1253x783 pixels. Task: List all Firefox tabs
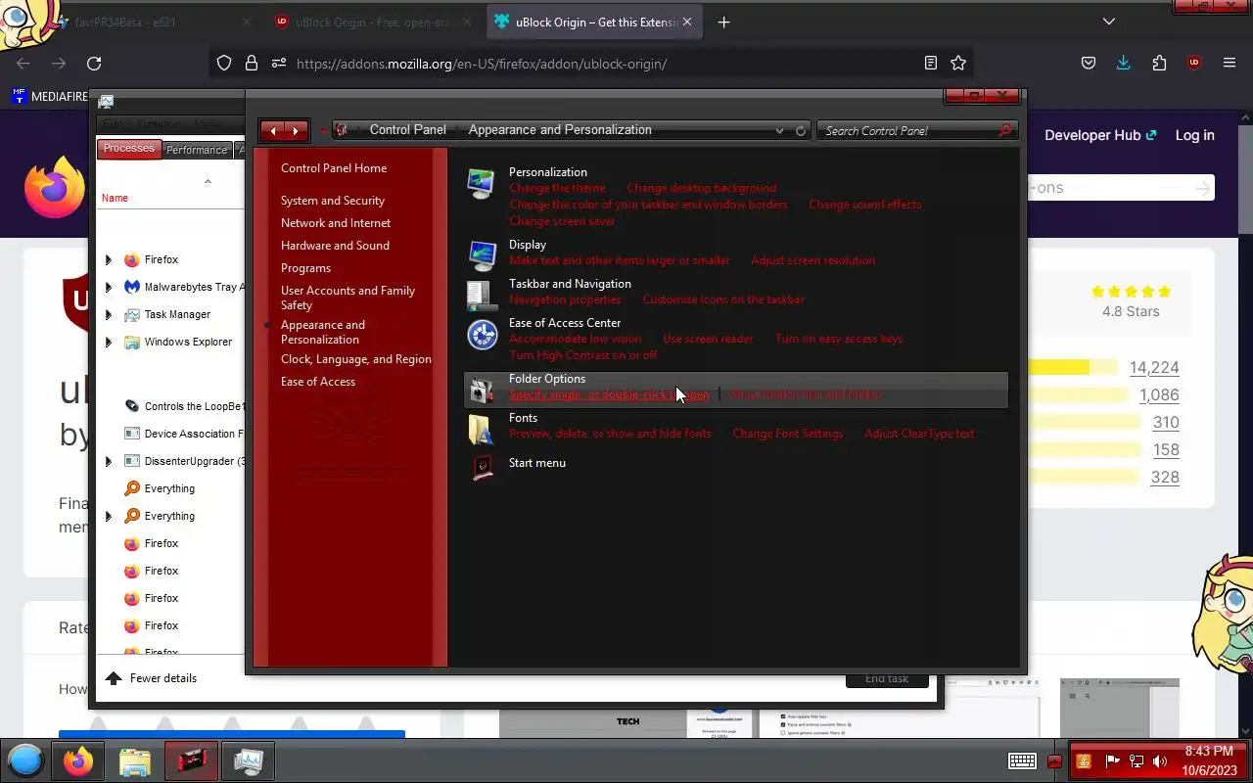1109,22
